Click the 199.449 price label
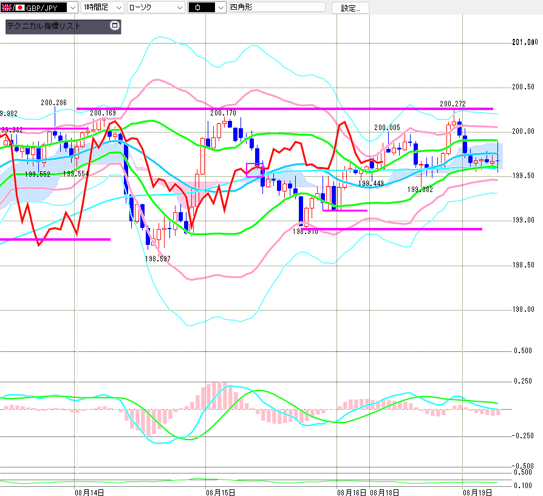This screenshot has height=496, width=543. coord(371,184)
